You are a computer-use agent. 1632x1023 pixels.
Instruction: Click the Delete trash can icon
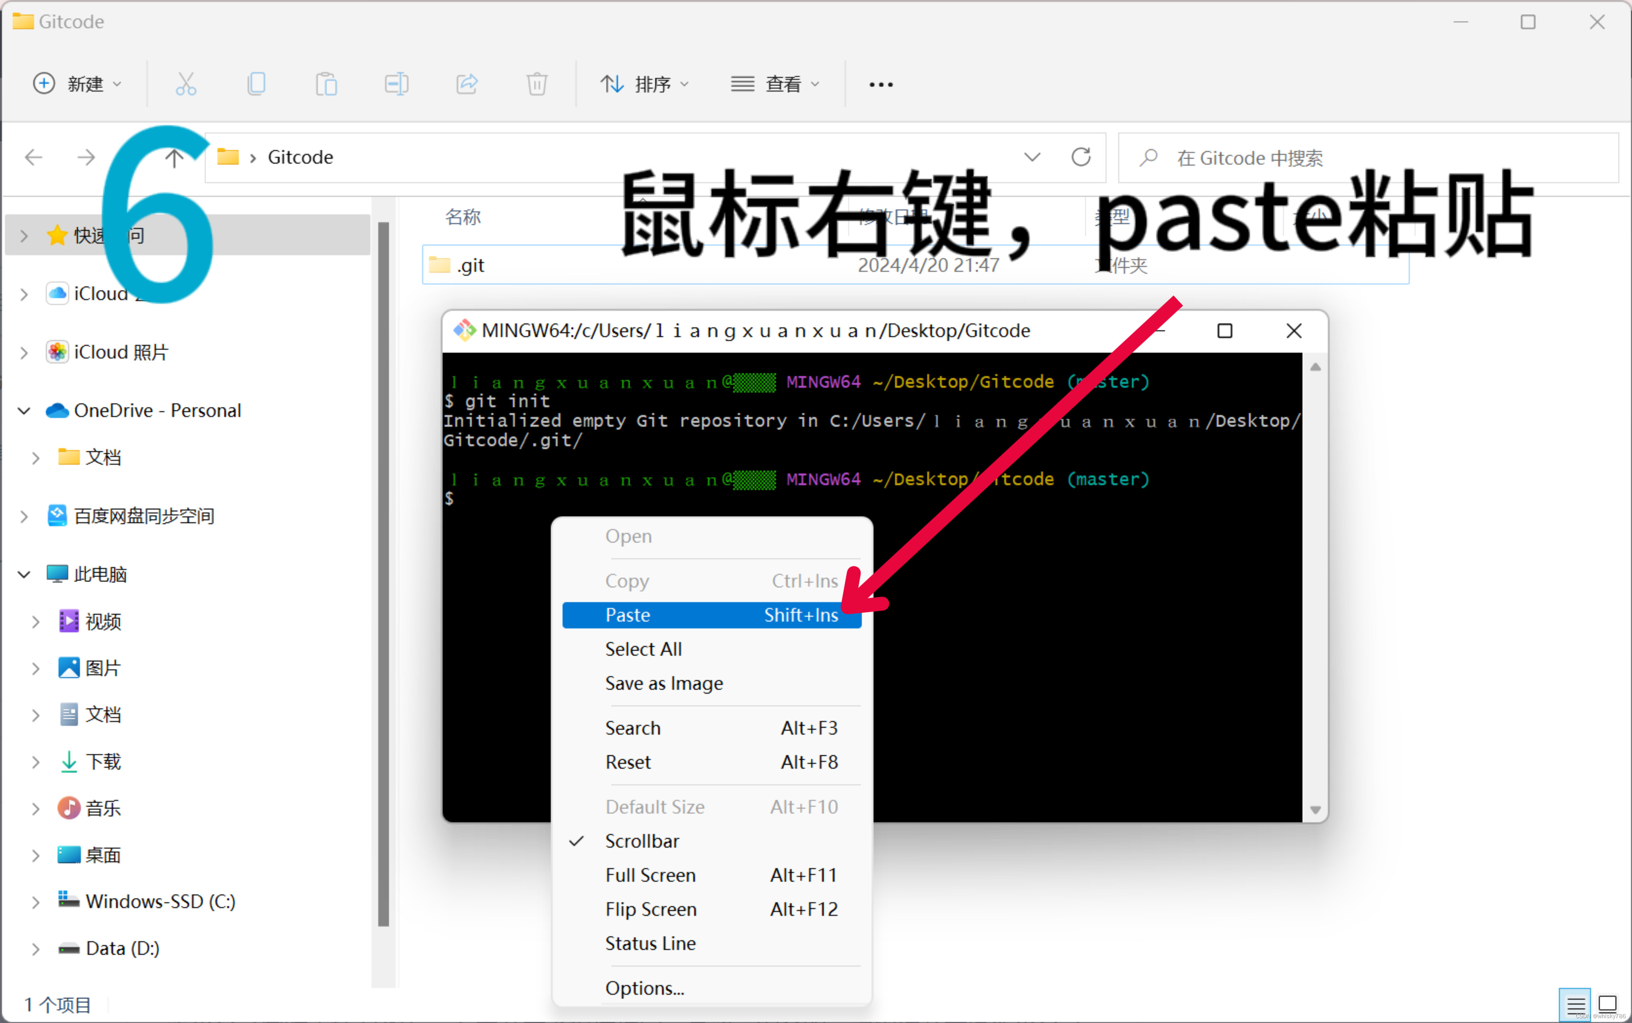tap(537, 84)
